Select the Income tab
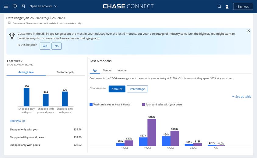The width and height of the screenshot is (257, 158). point(122,70)
